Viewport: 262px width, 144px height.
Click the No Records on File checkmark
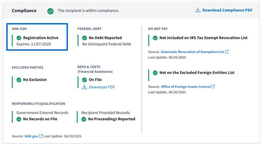pos(19,119)
